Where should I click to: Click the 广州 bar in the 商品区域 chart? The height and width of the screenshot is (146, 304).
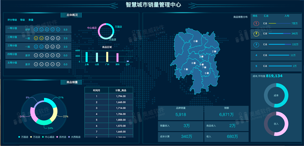pos(107,57)
